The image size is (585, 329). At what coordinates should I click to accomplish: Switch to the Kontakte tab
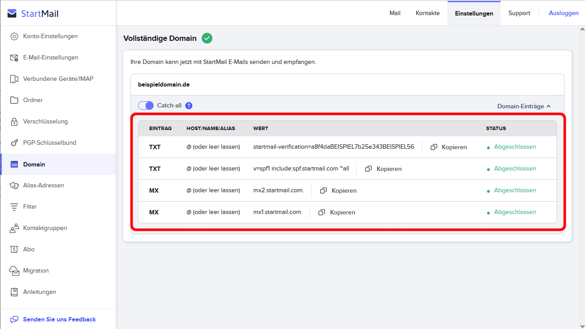pos(427,13)
